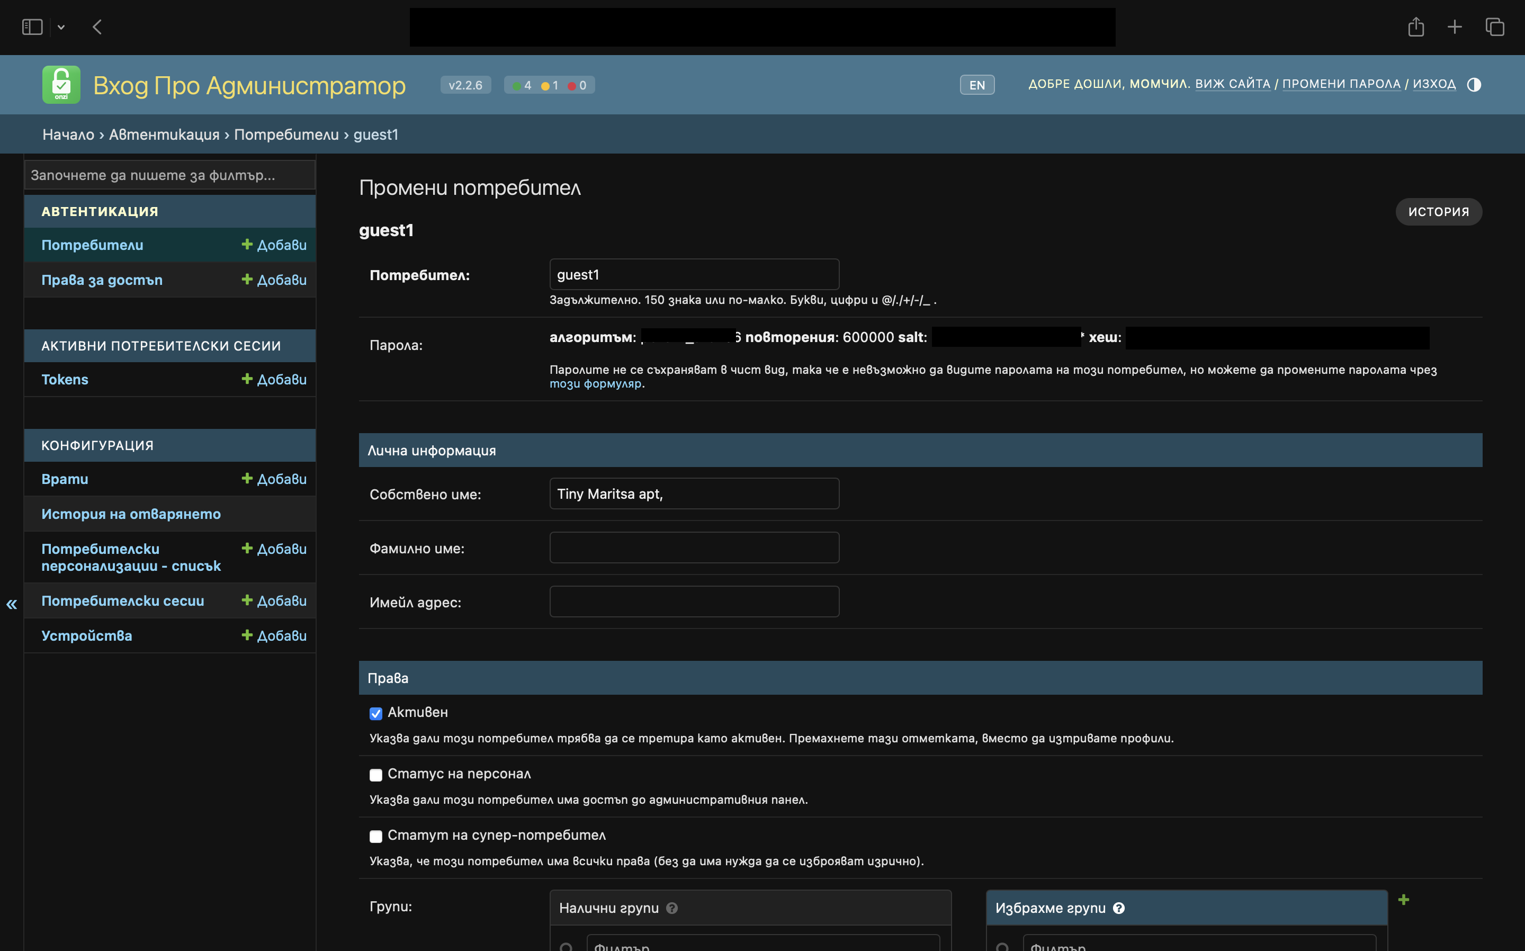Click the green lock application logo

(60, 84)
